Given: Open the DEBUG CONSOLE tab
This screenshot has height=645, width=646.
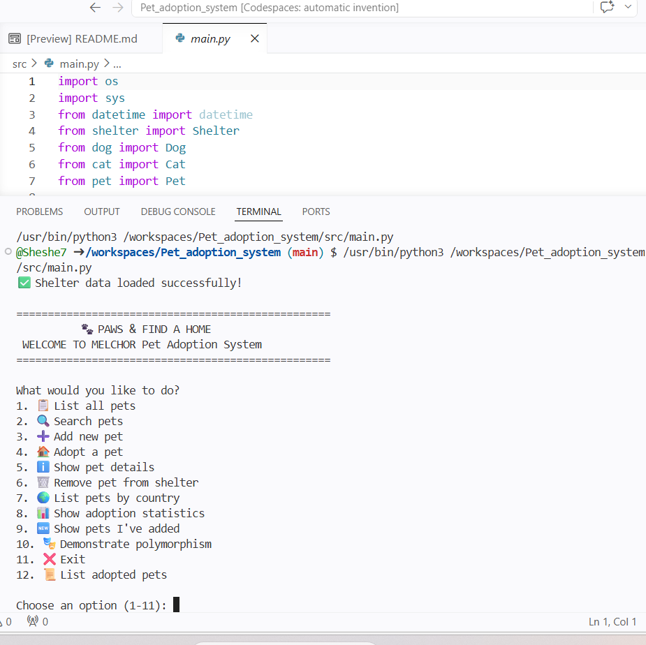Looking at the screenshot, I should coord(178,212).
